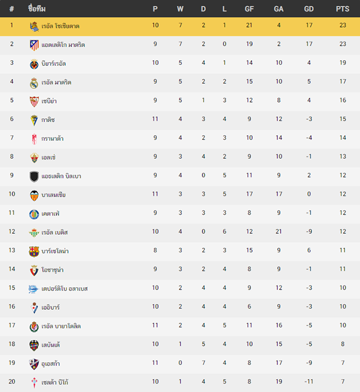360x392 pixels.
Task: Click the Atlético Madrid club crest
Action: point(34,45)
